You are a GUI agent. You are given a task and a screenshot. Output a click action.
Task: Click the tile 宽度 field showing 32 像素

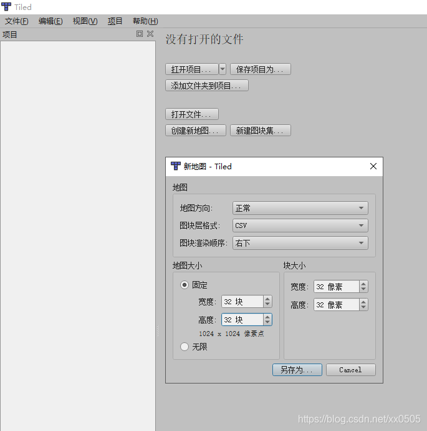[x=336, y=287]
